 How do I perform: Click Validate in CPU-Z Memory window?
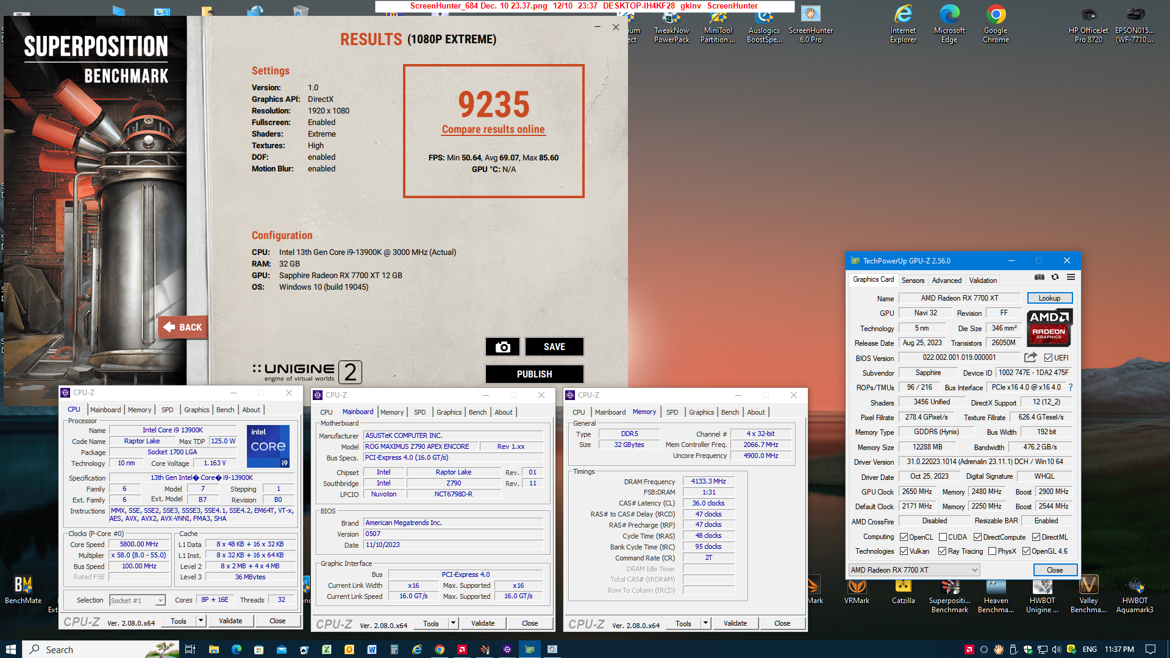735,623
